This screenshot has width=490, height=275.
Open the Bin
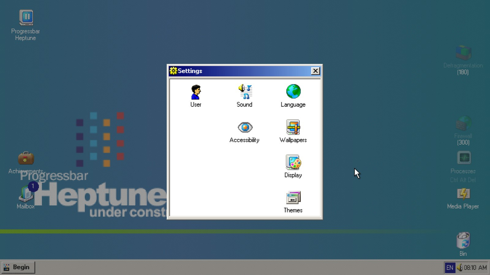463,241
